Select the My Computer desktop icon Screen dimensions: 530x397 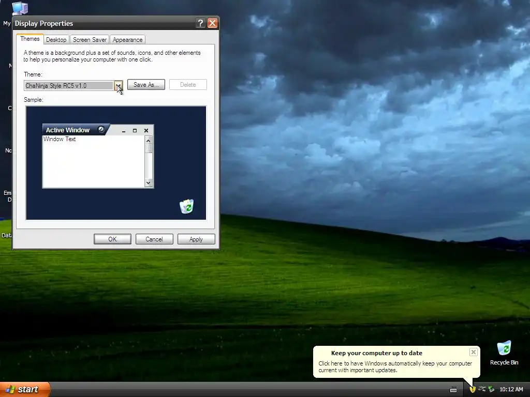[20, 8]
